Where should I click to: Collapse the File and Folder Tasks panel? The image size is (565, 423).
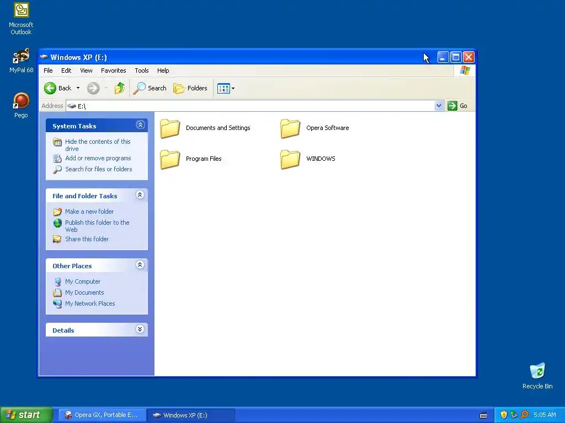[140, 195]
